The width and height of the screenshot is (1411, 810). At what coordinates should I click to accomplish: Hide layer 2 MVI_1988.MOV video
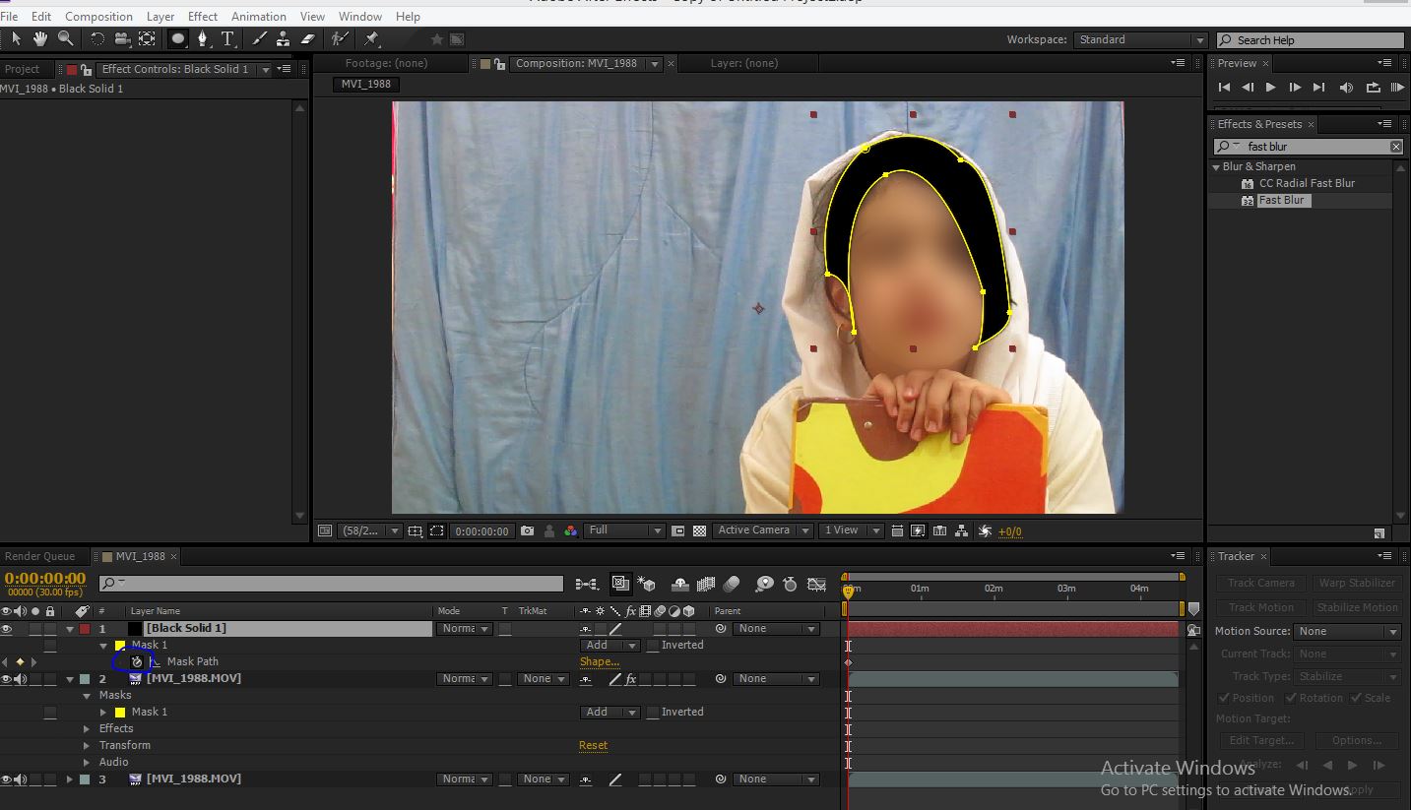pos(6,678)
